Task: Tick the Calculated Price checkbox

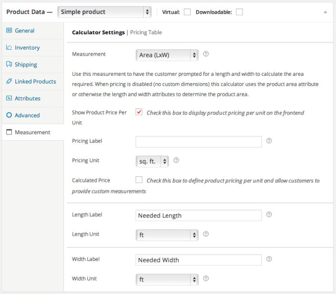Action: [139, 180]
